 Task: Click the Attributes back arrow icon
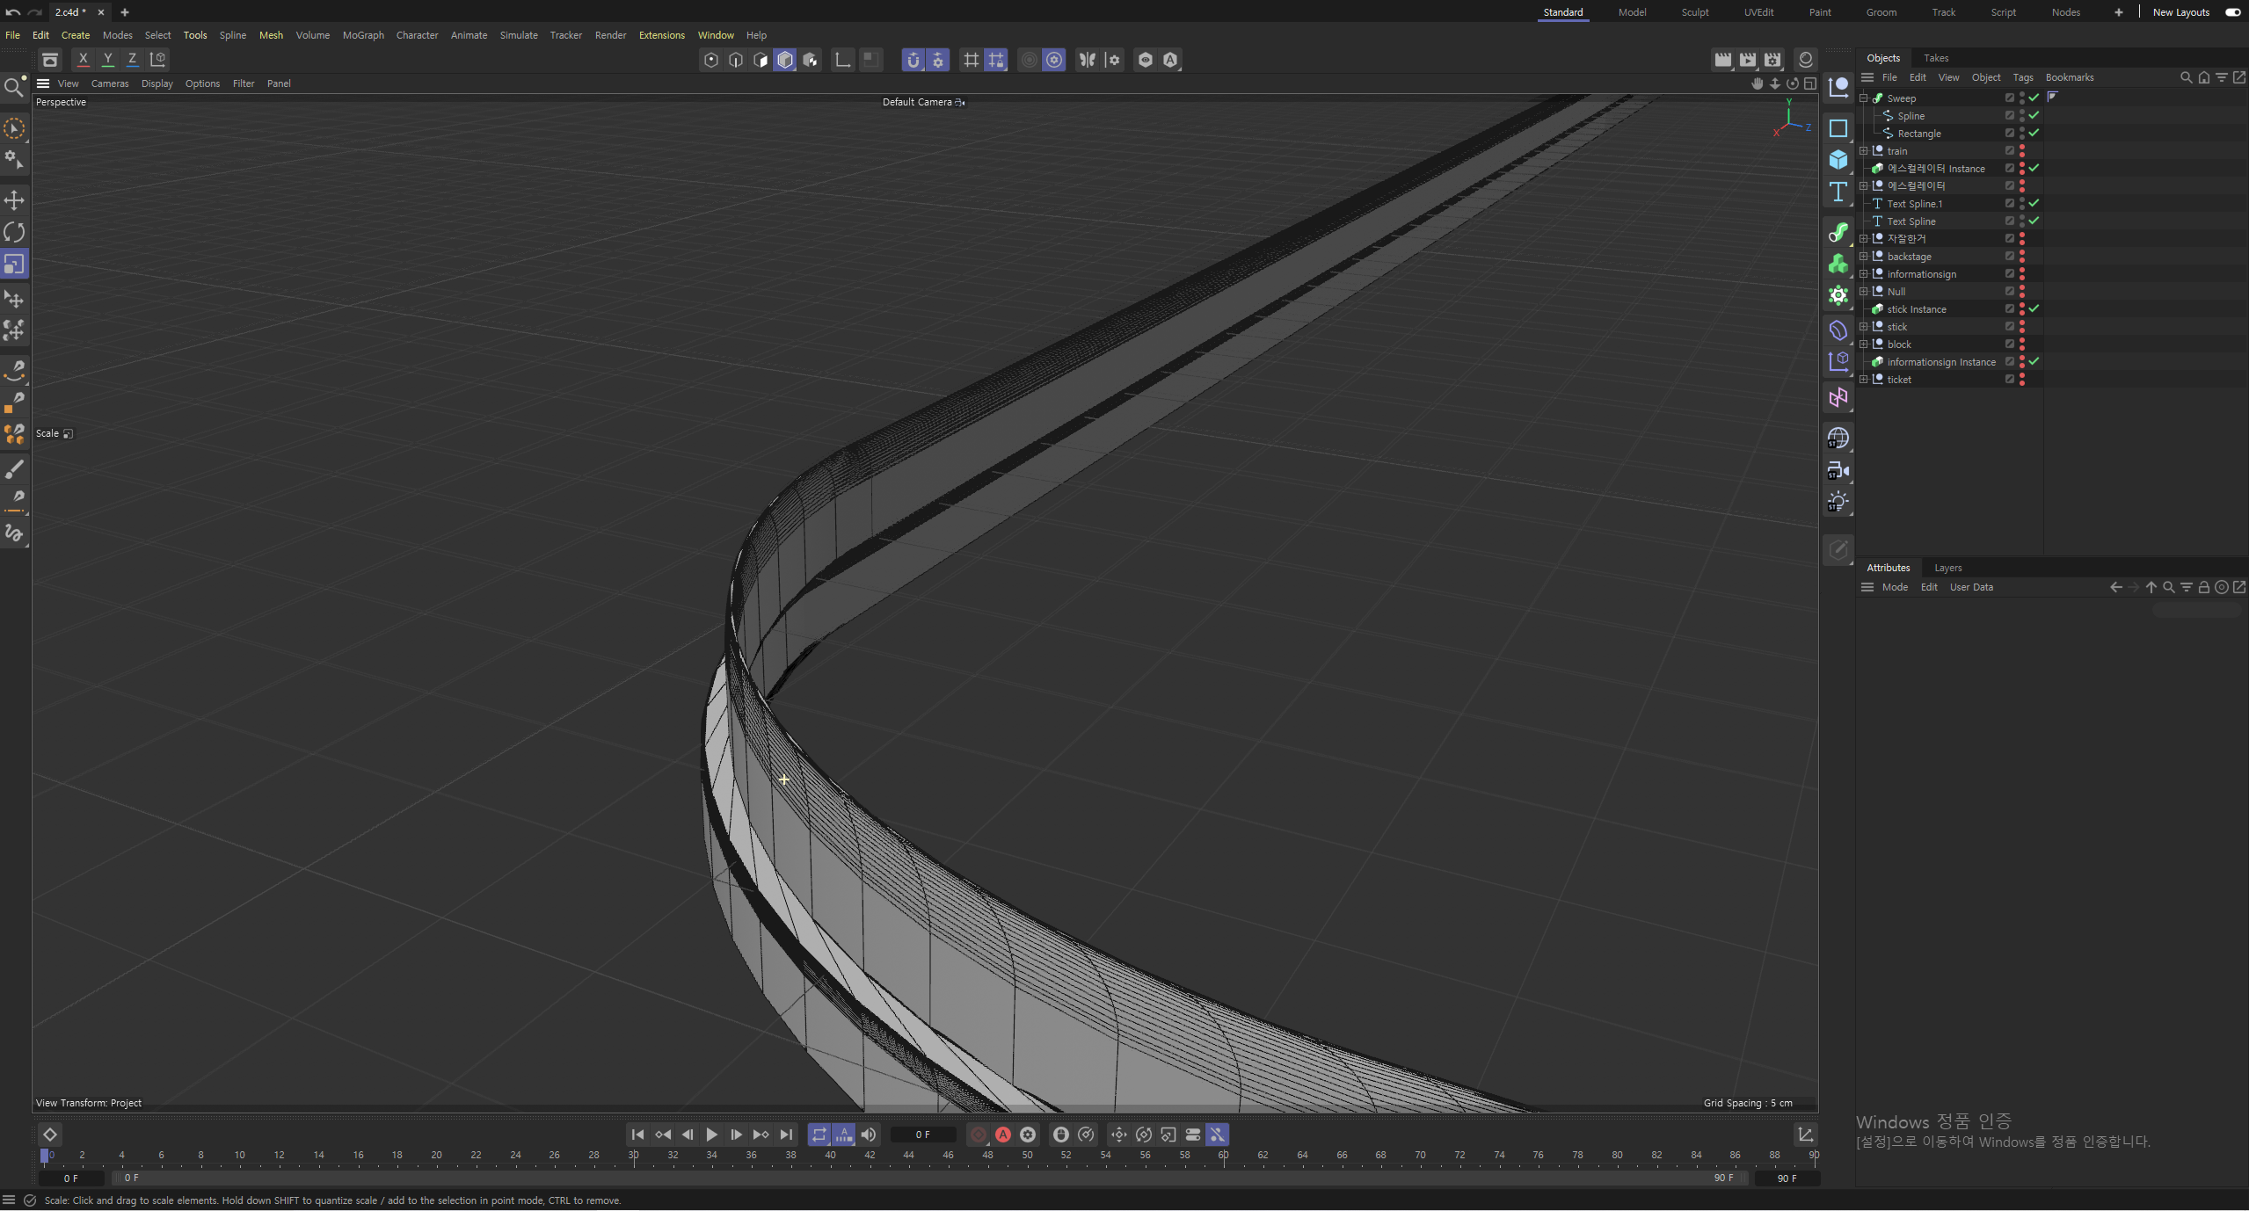click(2115, 587)
